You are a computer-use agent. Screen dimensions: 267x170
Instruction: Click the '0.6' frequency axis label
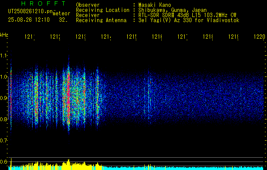[4, 161]
